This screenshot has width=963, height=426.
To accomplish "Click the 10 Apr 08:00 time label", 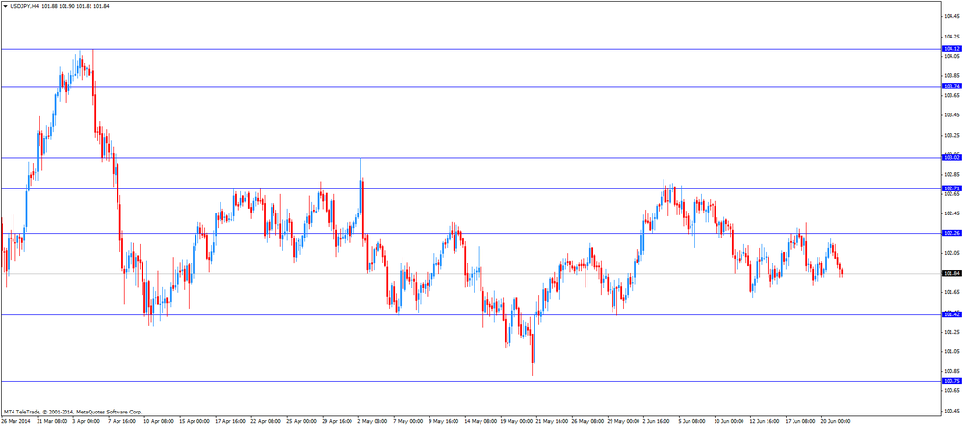I will coord(158,422).
